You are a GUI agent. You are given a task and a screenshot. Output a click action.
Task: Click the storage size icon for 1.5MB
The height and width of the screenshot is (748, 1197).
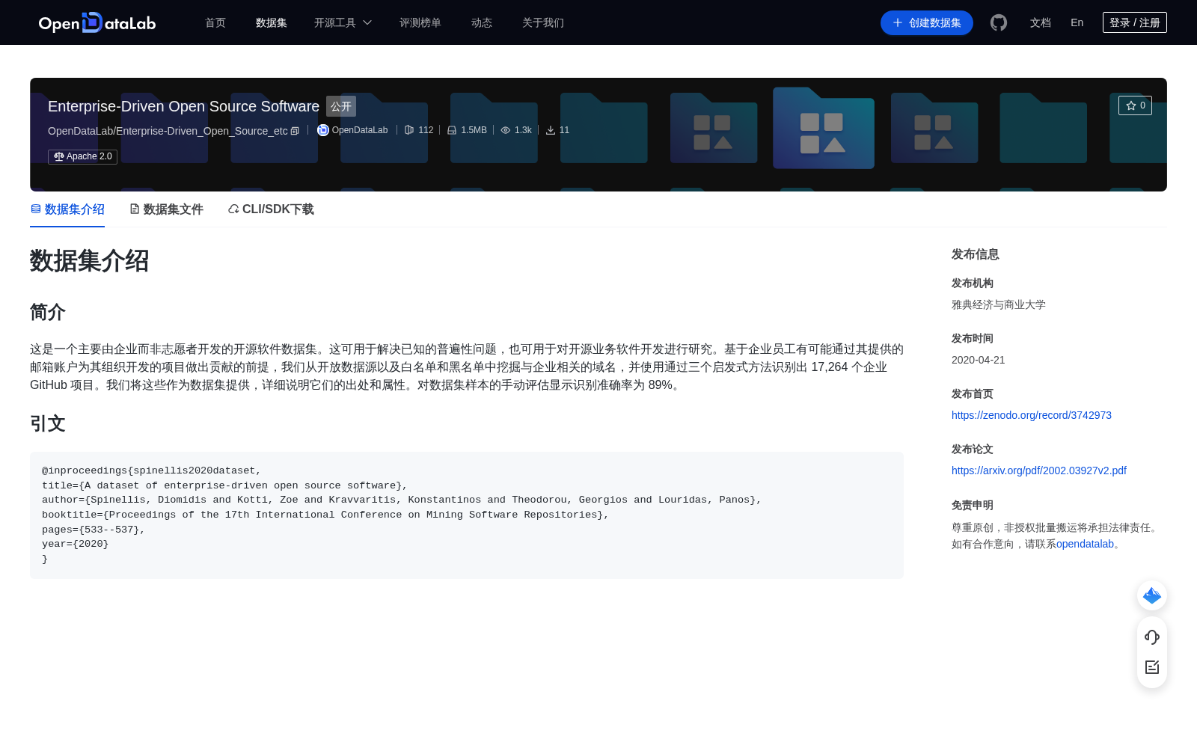click(x=452, y=130)
